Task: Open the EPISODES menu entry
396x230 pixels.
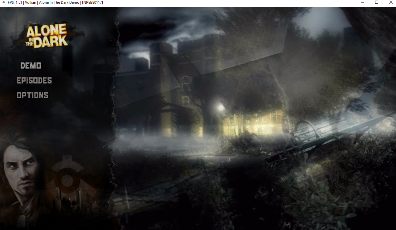Action: 34,81
